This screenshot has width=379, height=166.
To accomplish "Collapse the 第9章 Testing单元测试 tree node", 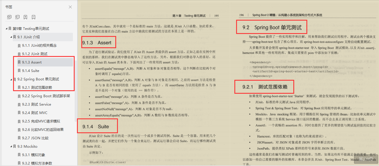I will point(6,29).
